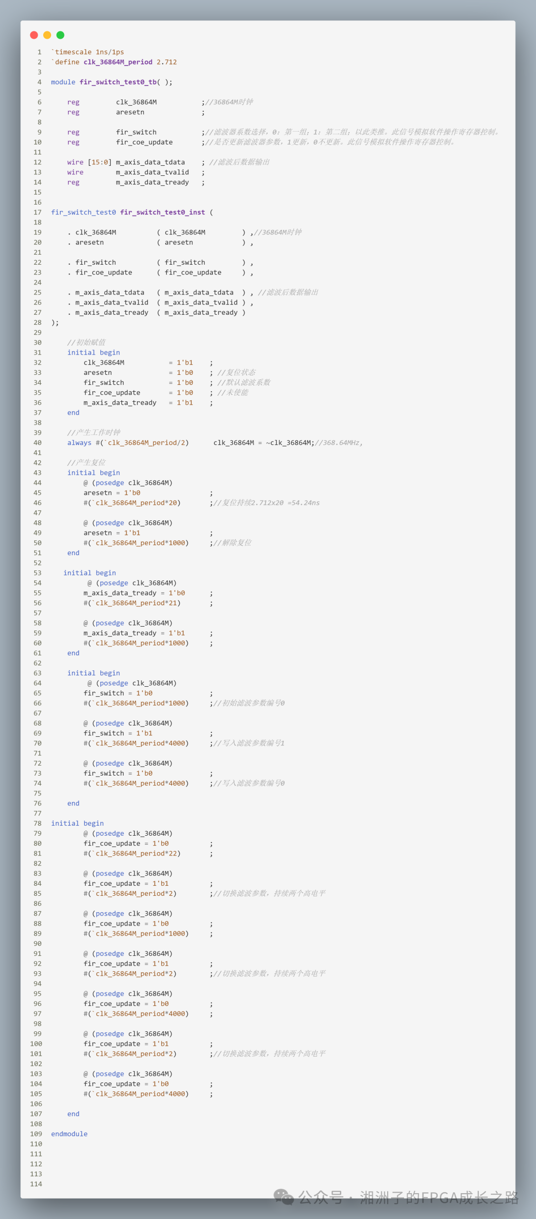Viewport: 536px width, 1219px height.
Task: Select the comment ending with =54.24ns
Action: [267, 503]
